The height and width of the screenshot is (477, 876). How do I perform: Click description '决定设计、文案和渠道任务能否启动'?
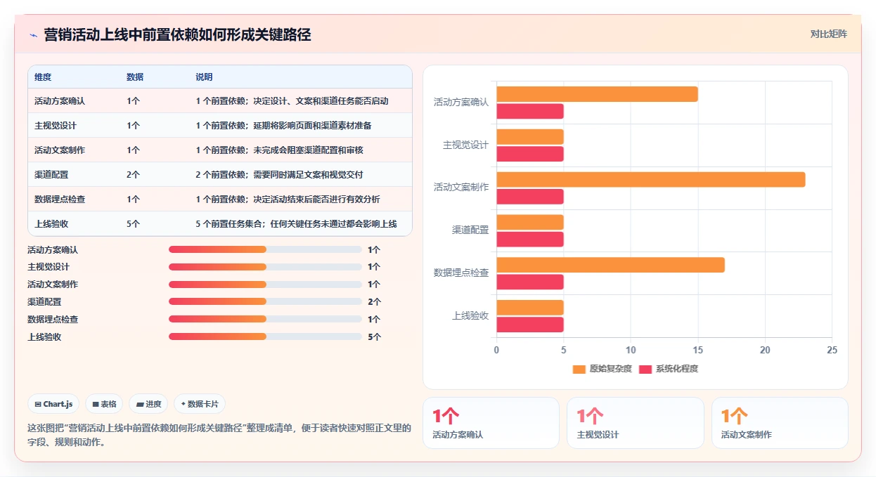(321, 101)
